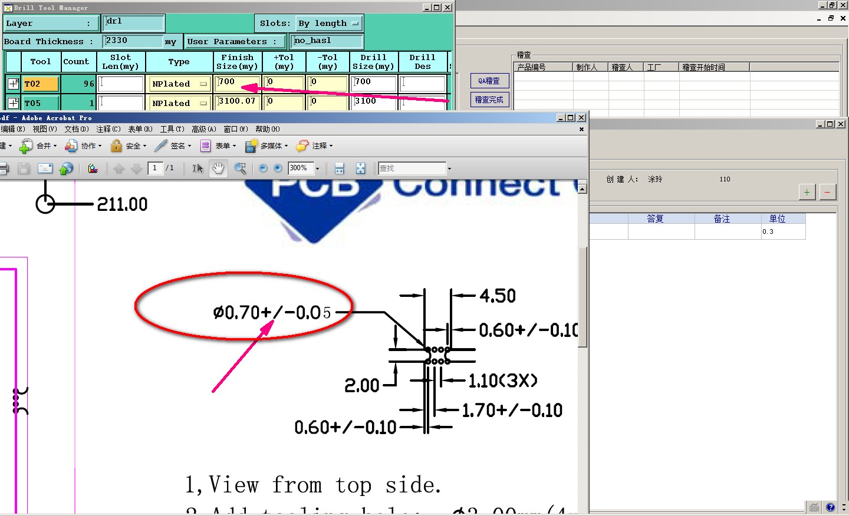This screenshot has height=516, width=849.
Task: Click the 产品编号 column header
Action: point(543,67)
